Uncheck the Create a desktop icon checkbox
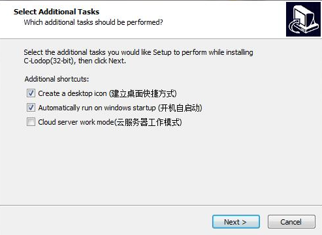 click(x=31, y=93)
